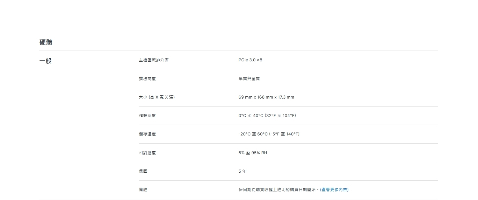This screenshot has width=478, height=200.
Task: Click the 作業溫度 row label
Action: click(x=147, y=116)
